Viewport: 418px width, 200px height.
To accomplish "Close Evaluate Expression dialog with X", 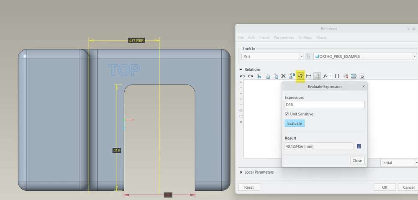I will tap(363, 86).
